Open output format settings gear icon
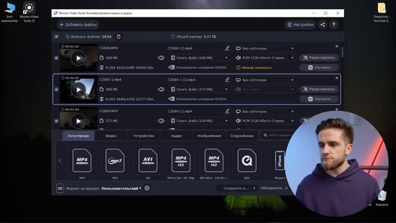This screenshot has width=396, height=223. click(x=147, y=188)
